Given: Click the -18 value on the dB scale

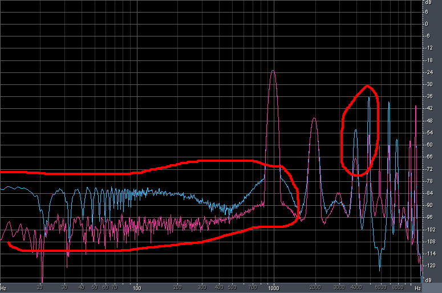Looking at the screenshot, I should click(428, 60).
